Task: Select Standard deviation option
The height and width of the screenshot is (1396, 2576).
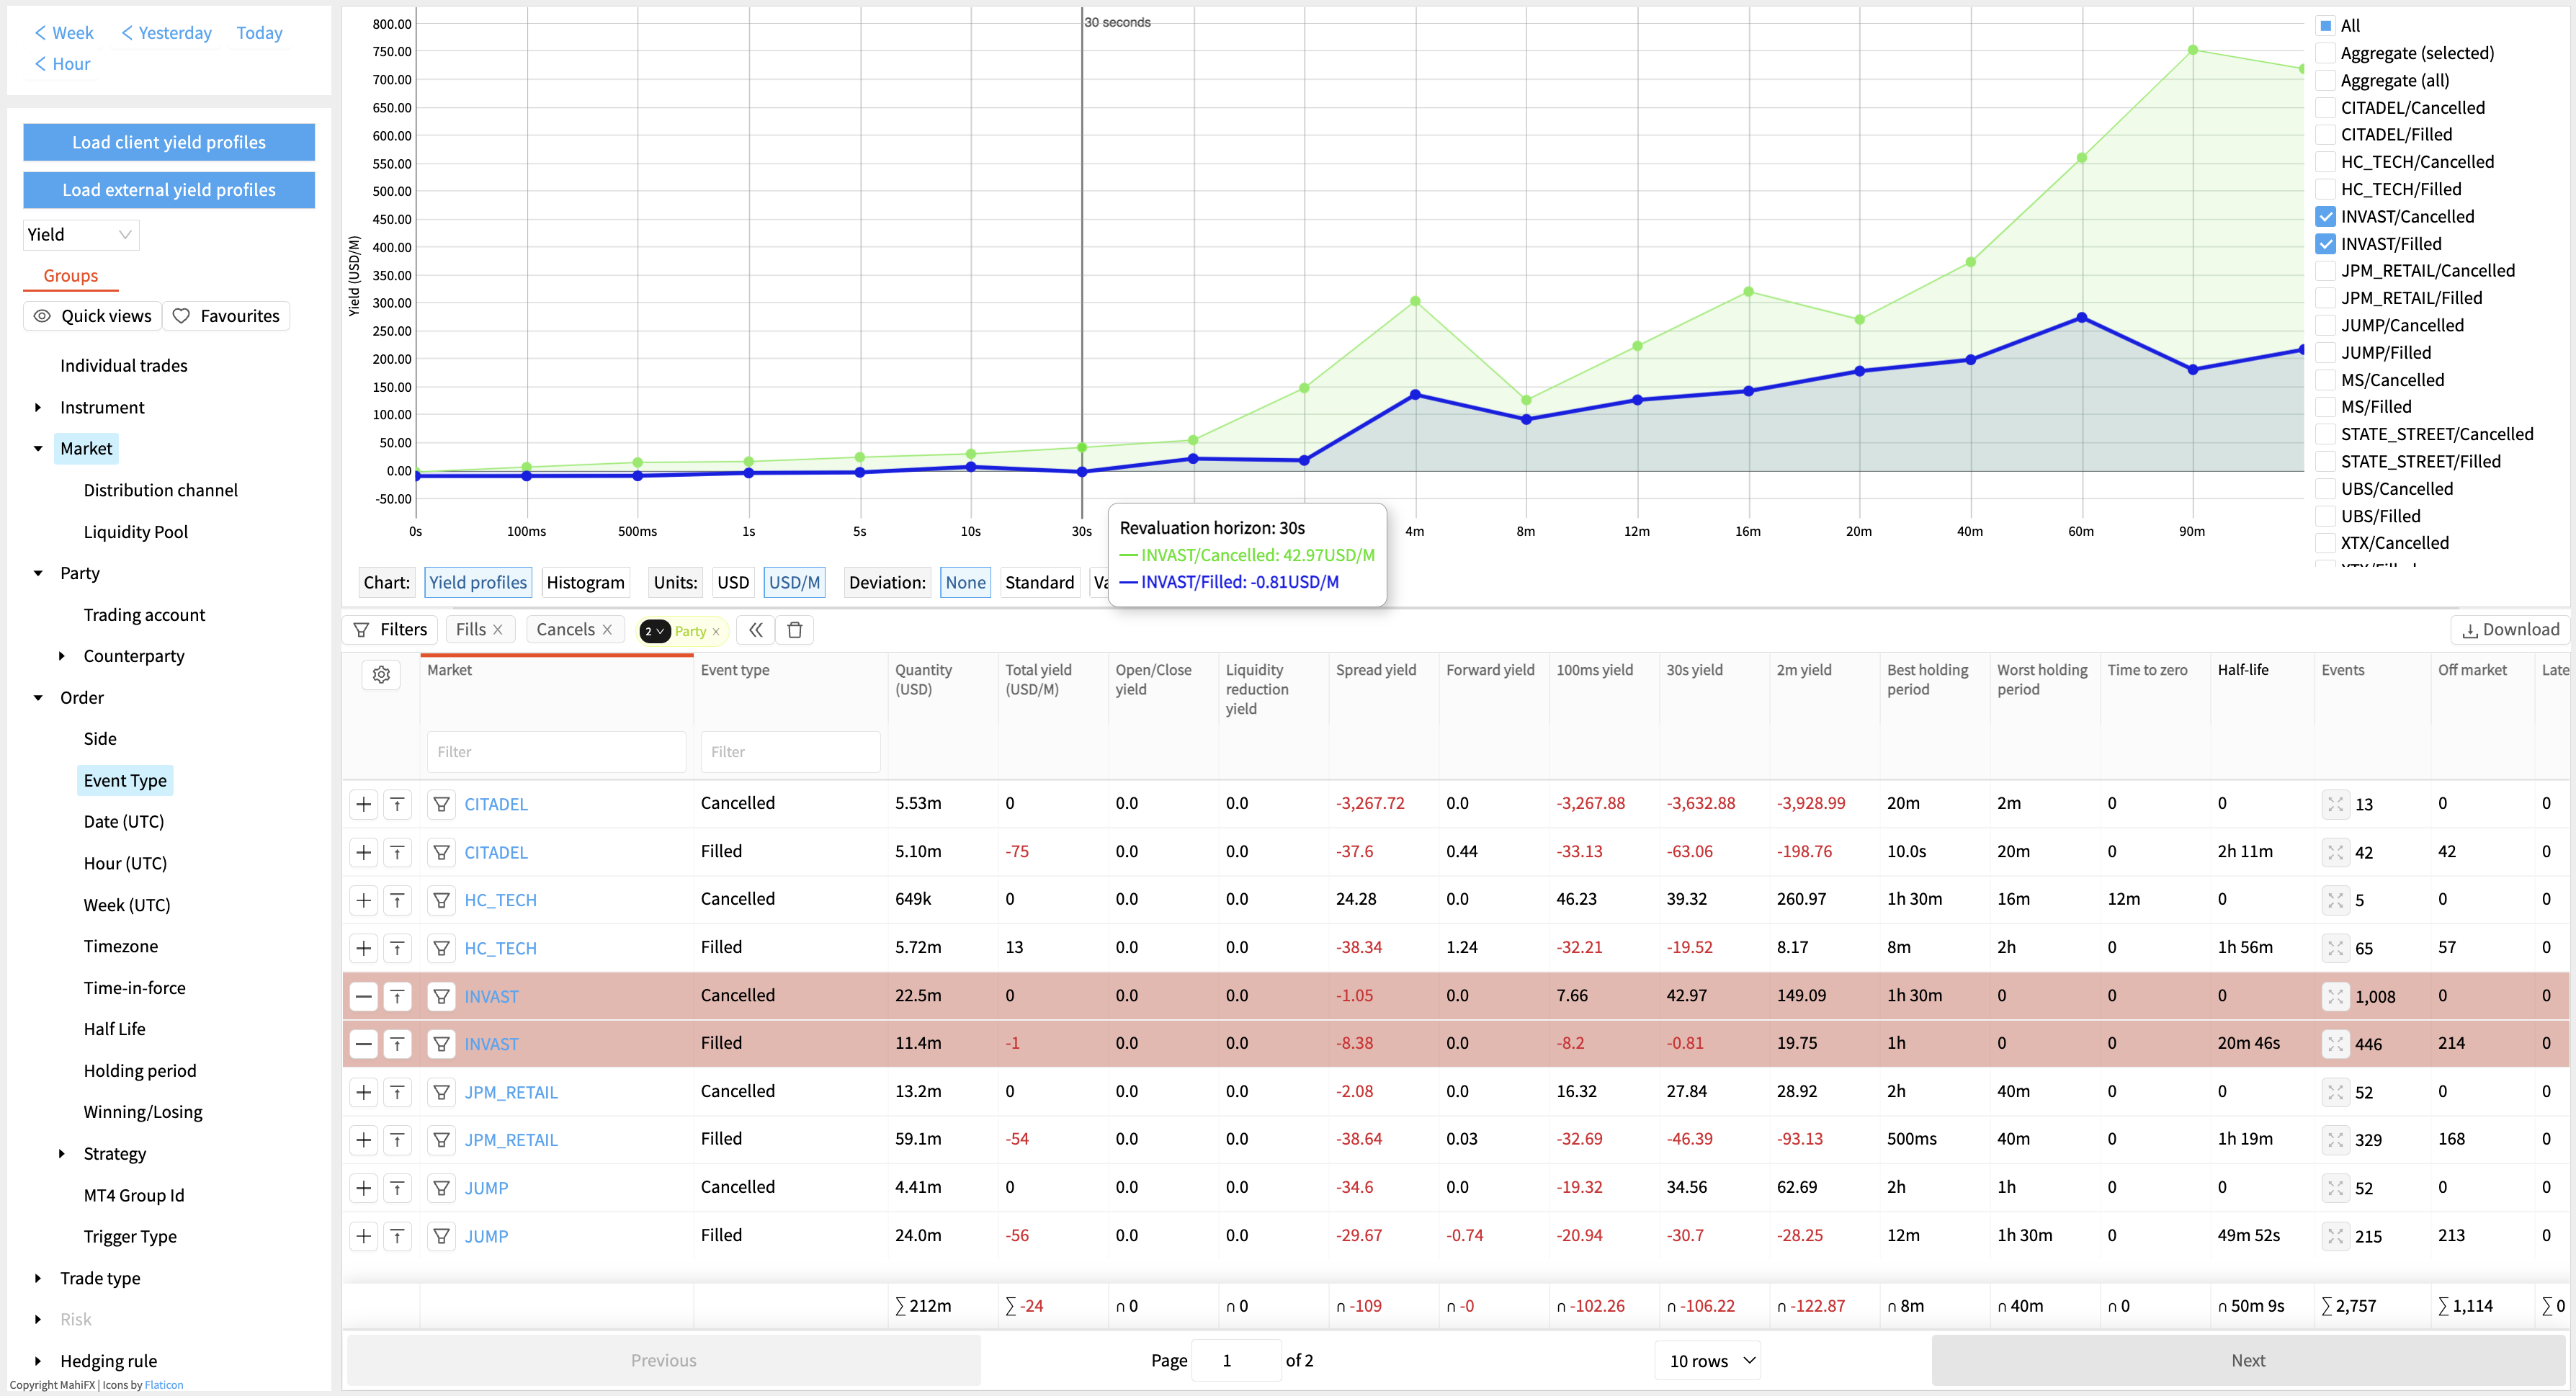Action: [x=1039, y=582]
